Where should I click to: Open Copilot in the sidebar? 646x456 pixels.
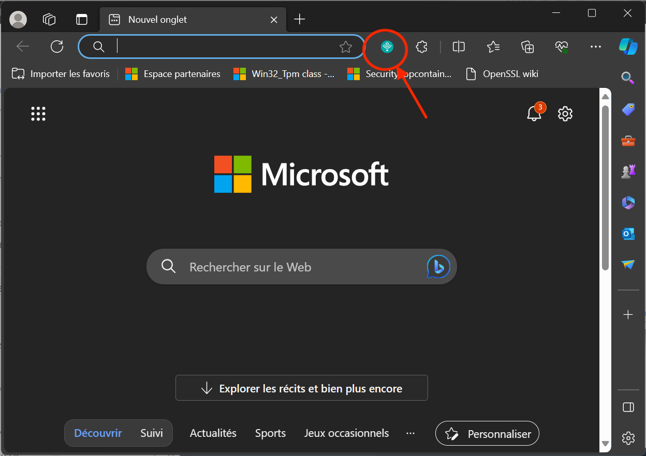[x=628, y=47]
